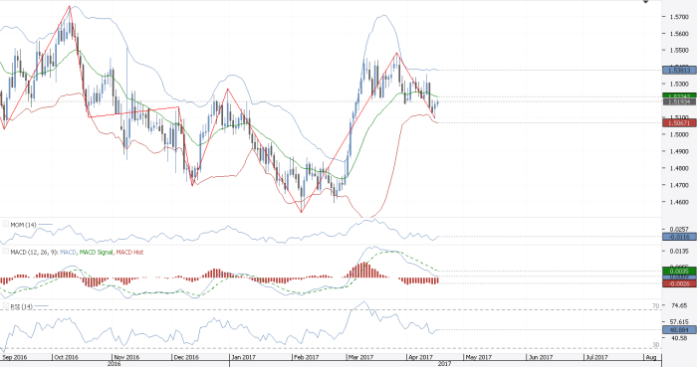
Task: Click the green MACD Signal legend entry
Action: tap(96, 252)
